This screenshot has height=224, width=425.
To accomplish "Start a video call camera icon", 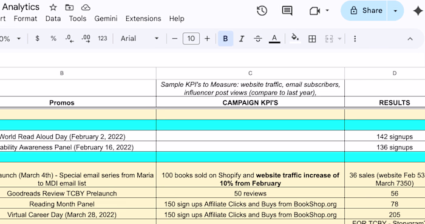I will (314, 10).
